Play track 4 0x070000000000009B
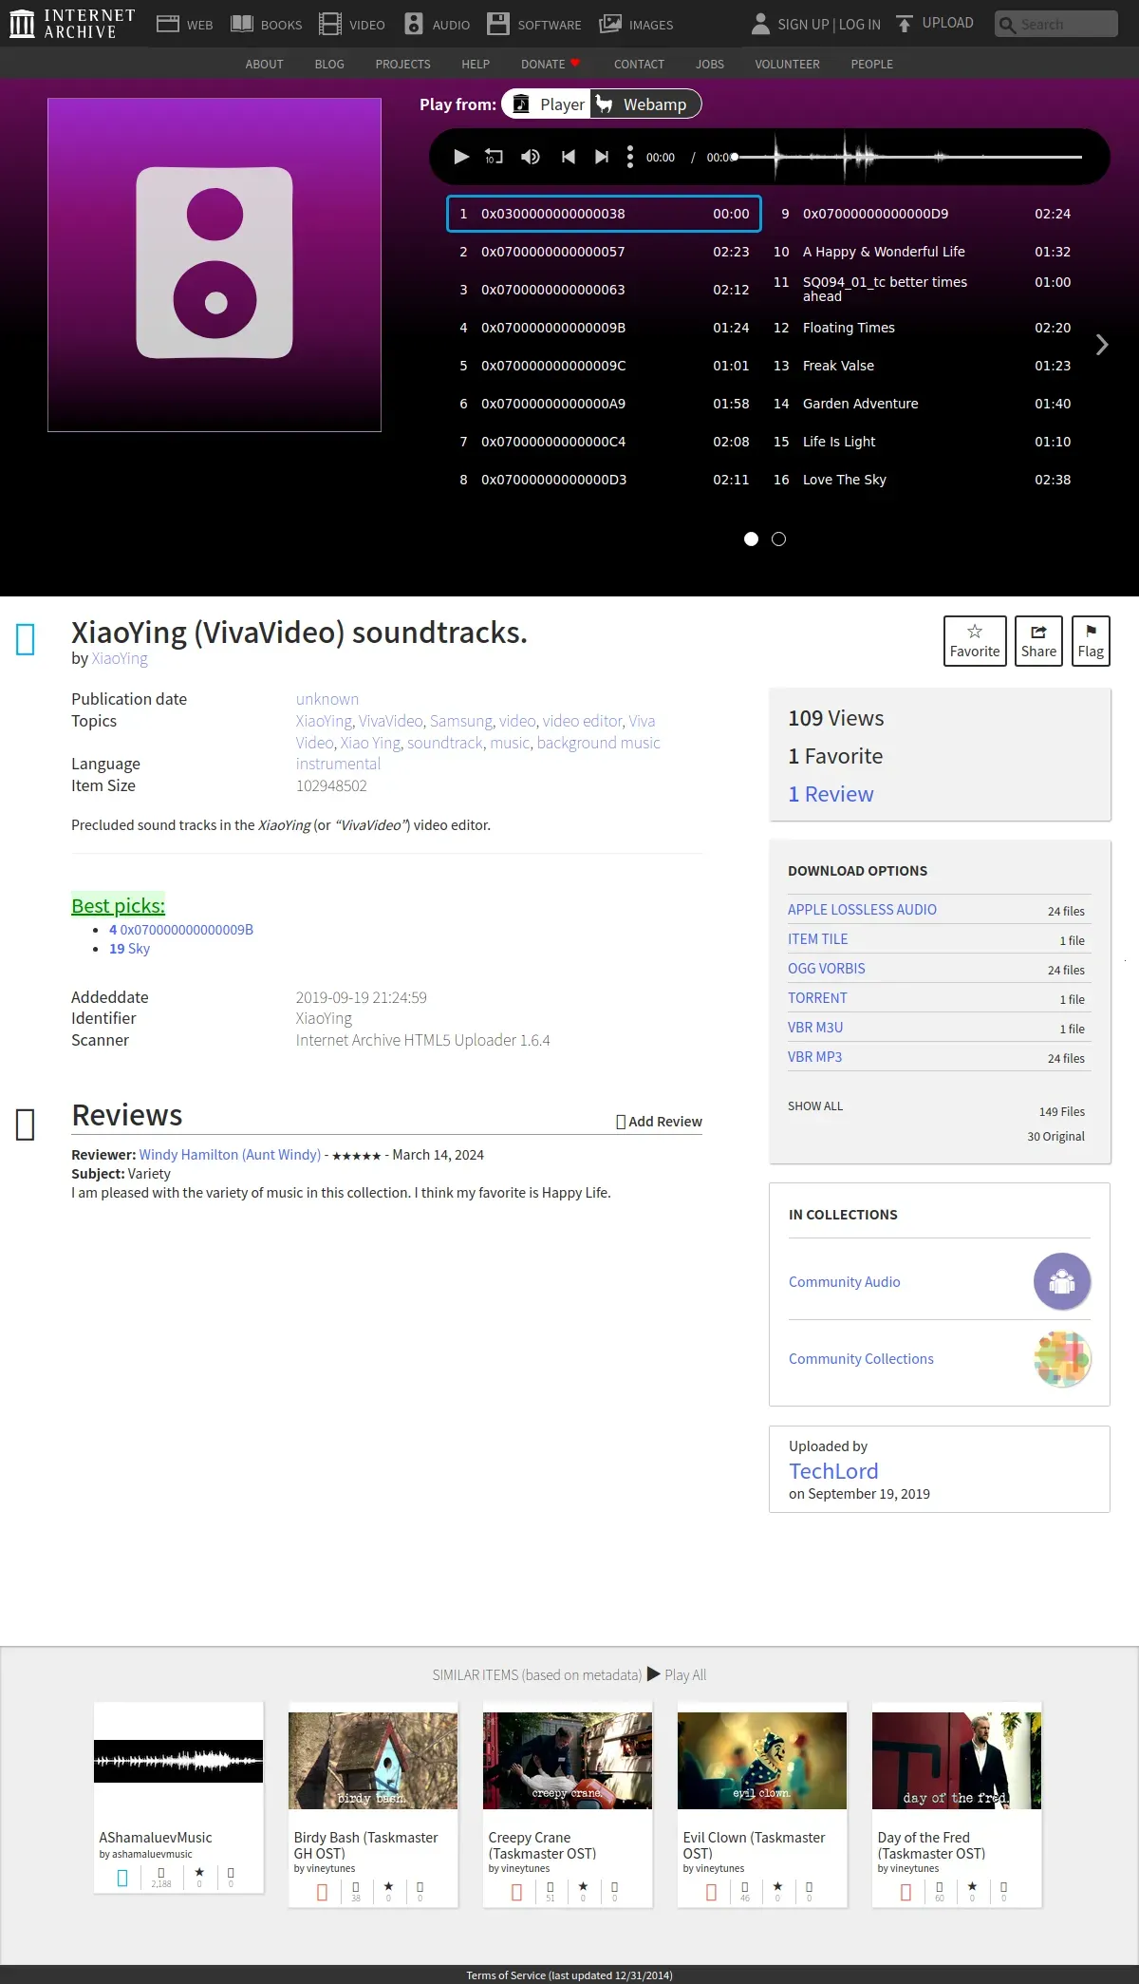The image size is (1139, 1984). click(604, 328)
